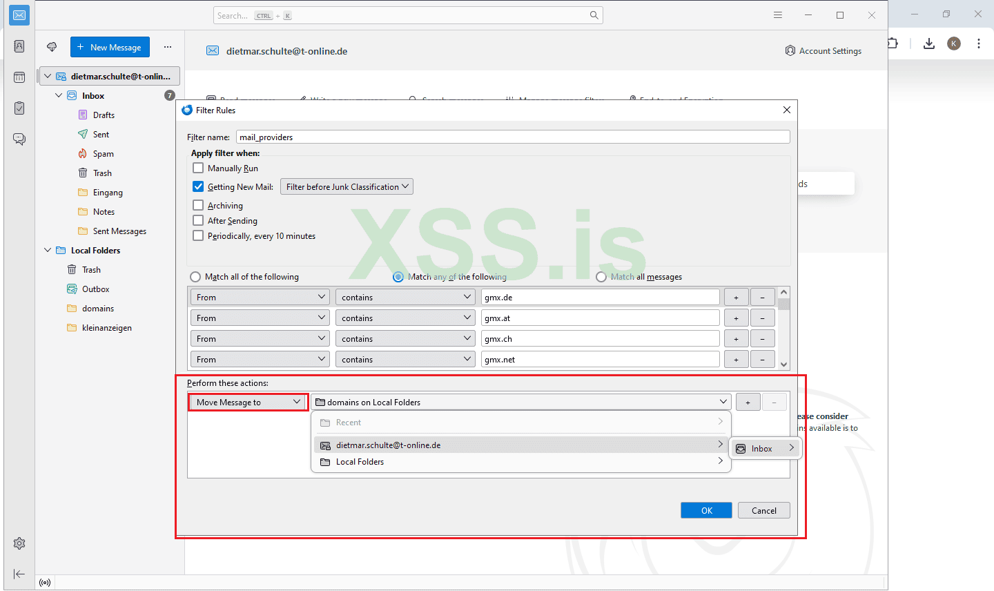Screen dimensions: 994x591
Task: Click the global Search box
Action: point(408,15)
